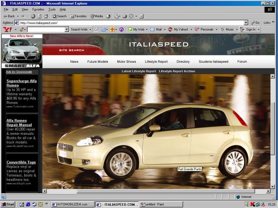Expand the address bar dropdown
Screen dimensions: 278x208
(246, 23)
